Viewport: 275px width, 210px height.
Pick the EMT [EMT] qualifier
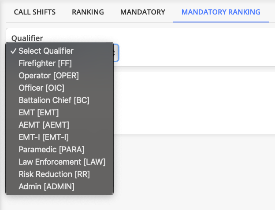click(x=38, y=113)
